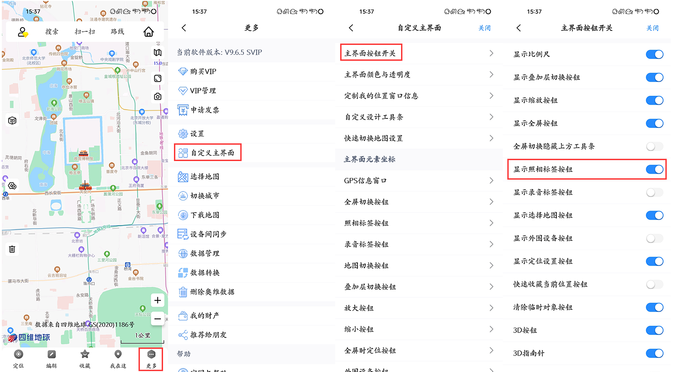Expand 主界面颜色与透明度 chevron
Image resolution: width=674 pixels, height=372 pixels.
(x=491, y=74)
